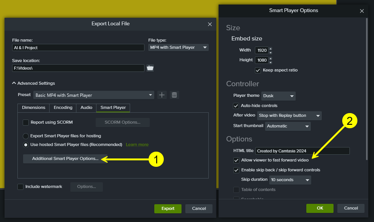
Task: Click the Height decrement down arrow
Action: click(270, 62)
